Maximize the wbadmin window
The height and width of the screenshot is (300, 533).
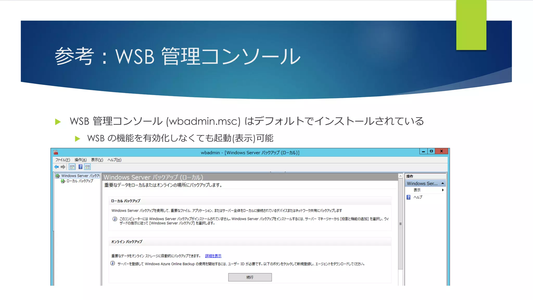click(x=431, y=151)
